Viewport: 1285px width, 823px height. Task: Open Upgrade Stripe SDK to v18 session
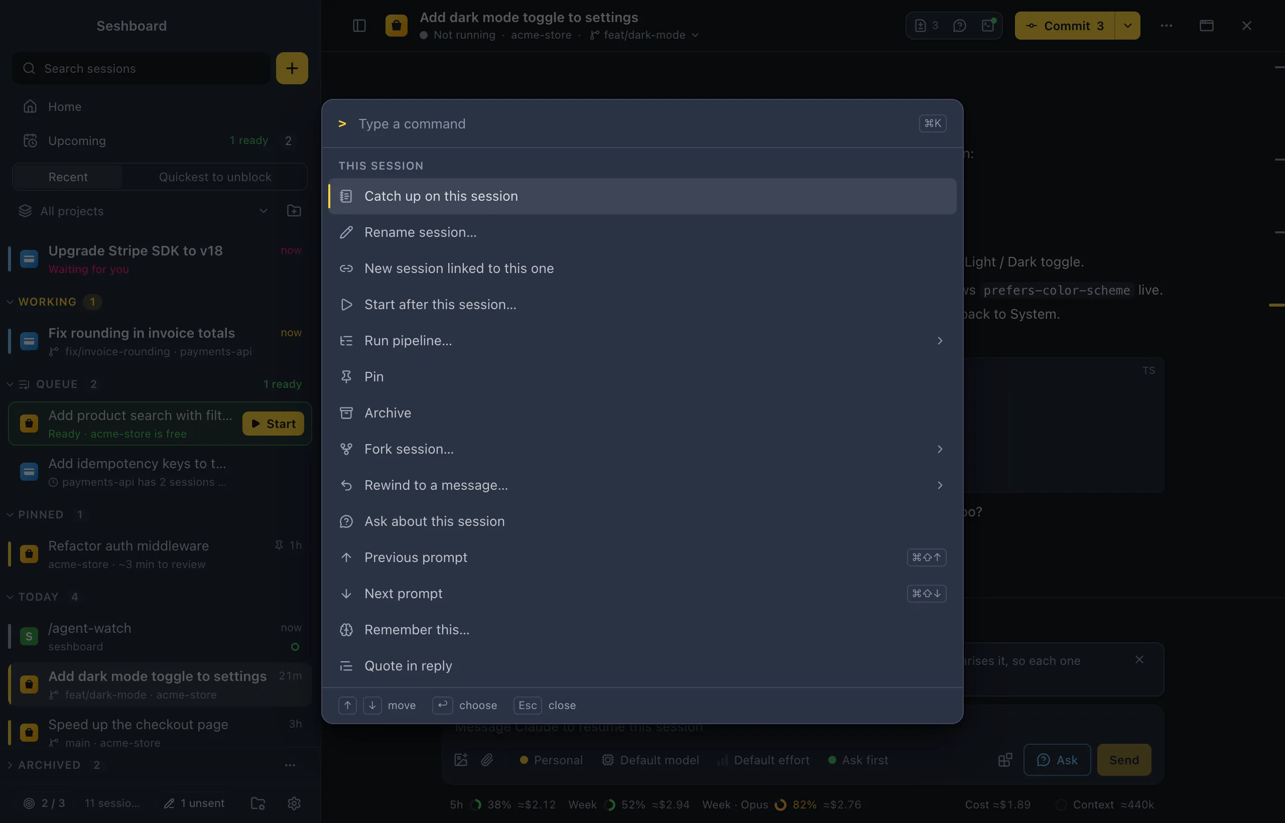coord(159,259)
